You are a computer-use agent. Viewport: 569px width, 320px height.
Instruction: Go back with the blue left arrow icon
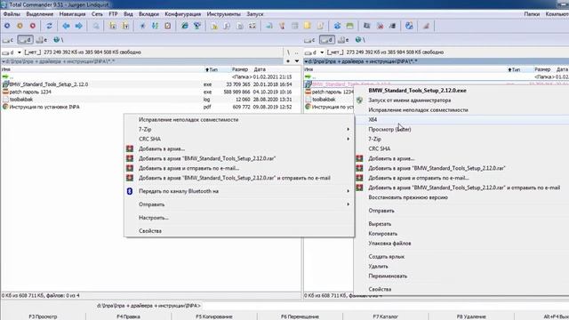coord(66,26)
